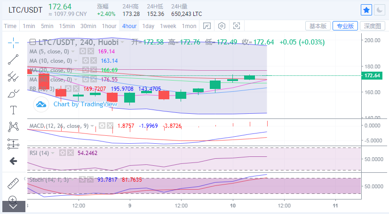Select the crosshair cursor tool
The height and width of the screenshot is (214, 389).
pos(13,43)
